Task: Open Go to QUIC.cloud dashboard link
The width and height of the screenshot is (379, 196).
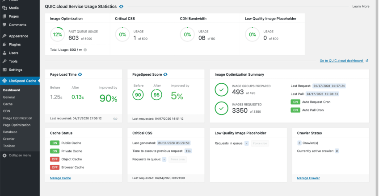Action: (x=341, y=61)
